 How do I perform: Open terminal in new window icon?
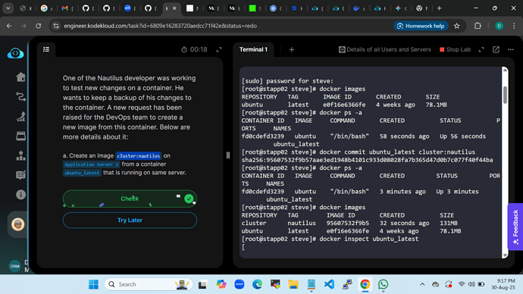(496, 49)
